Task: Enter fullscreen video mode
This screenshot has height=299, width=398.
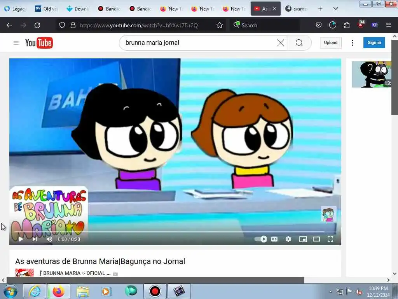Action: 330,239
